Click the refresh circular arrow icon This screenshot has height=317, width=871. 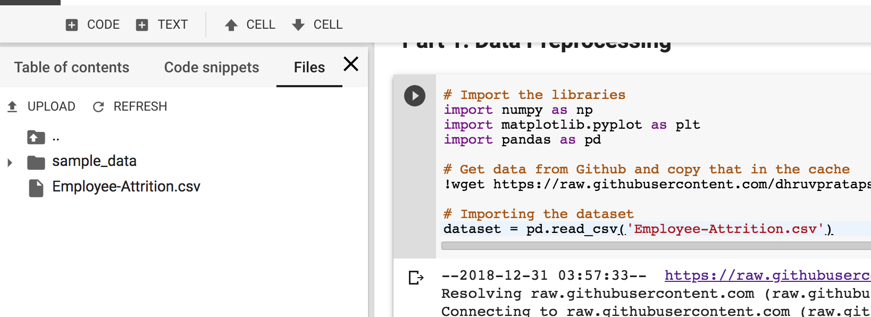pyautogui.click(x=98, y=107)
